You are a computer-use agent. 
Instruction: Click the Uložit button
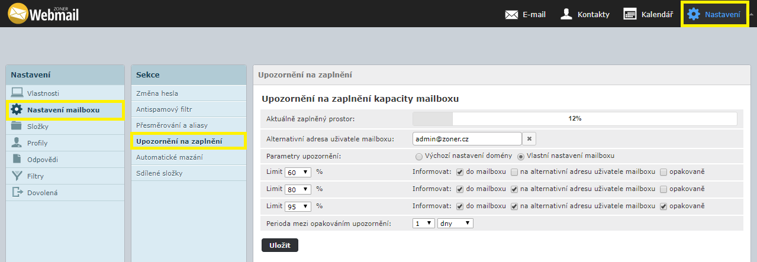(x=280, y=245)
